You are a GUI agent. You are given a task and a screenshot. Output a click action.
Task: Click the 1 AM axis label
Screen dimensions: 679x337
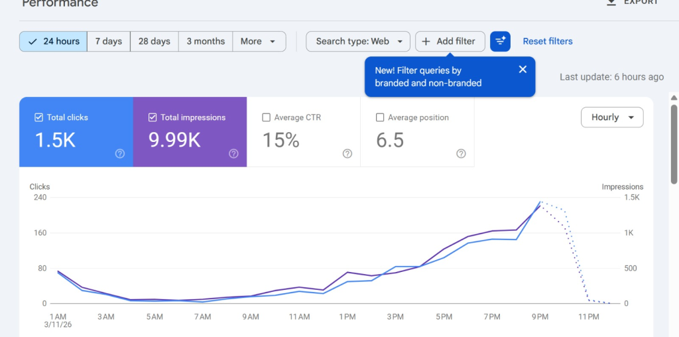pos(58,316)
